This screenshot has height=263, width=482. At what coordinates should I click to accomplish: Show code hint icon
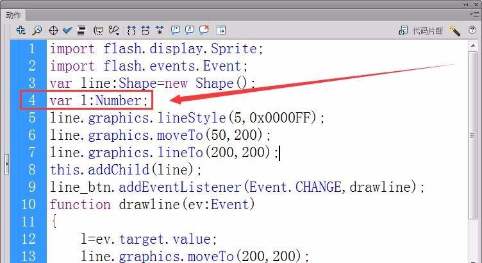[x=99, y=30]
